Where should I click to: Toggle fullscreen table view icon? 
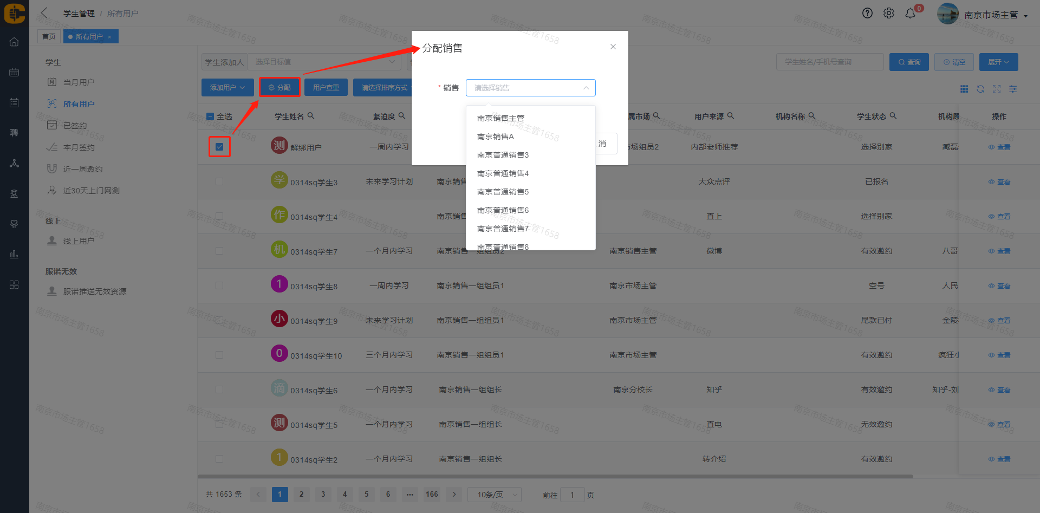coord(997,89)
